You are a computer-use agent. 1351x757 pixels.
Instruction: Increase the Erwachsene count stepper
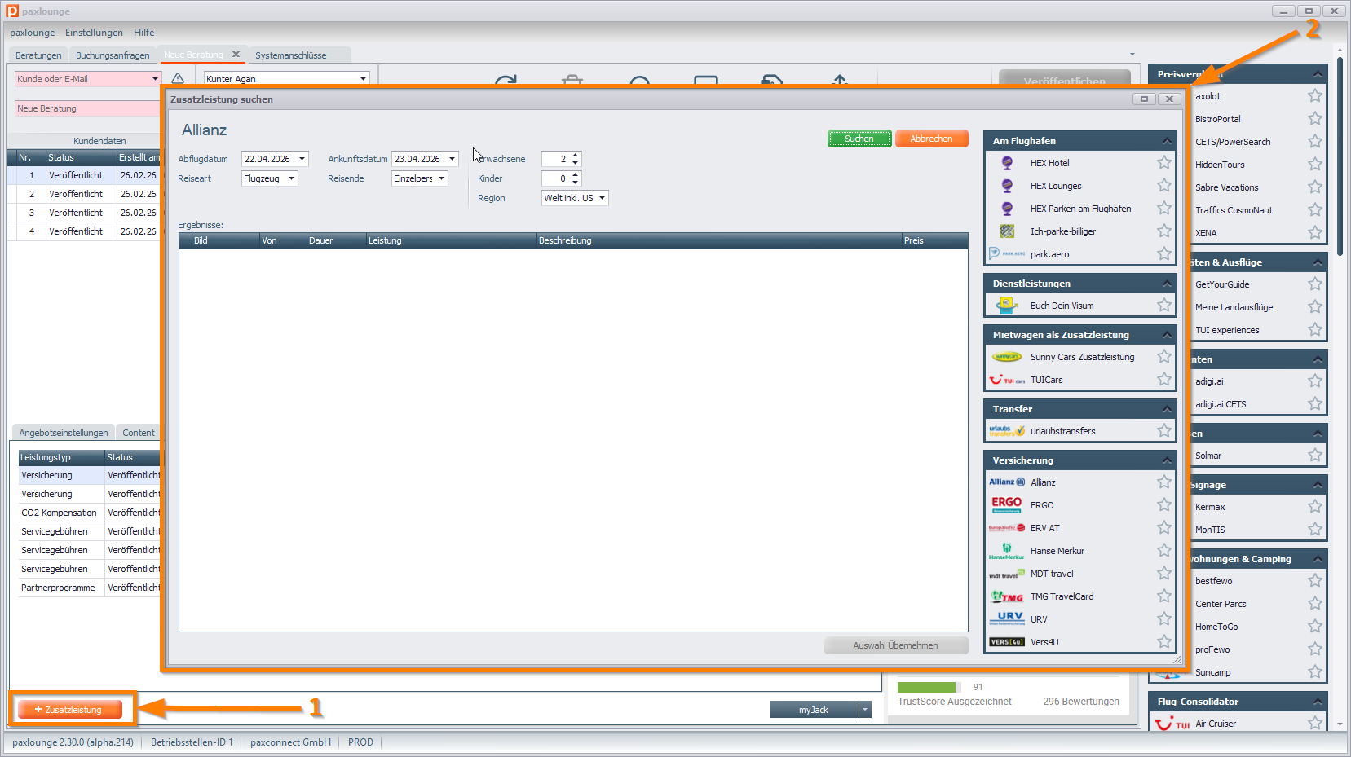coord(575,156)
